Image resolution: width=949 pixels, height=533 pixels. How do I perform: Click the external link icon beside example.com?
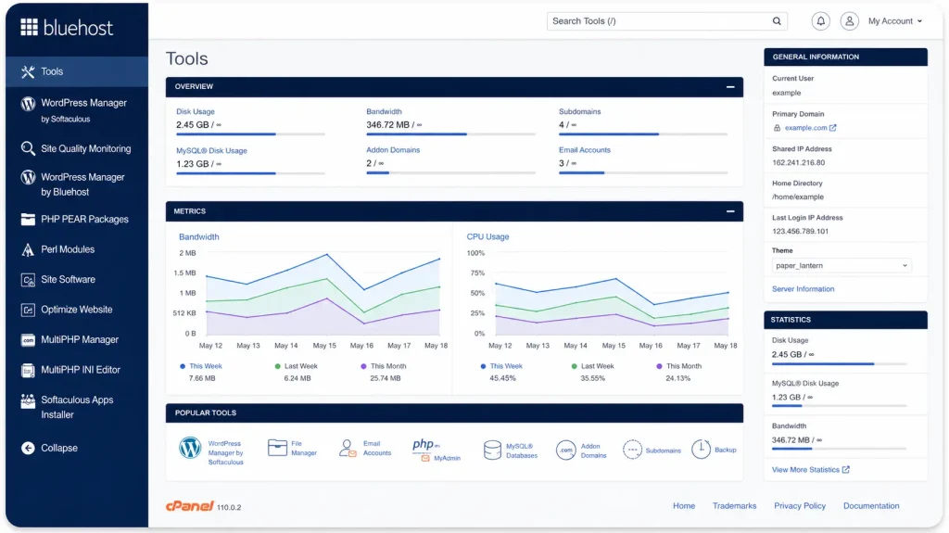(x=833, y=128)
